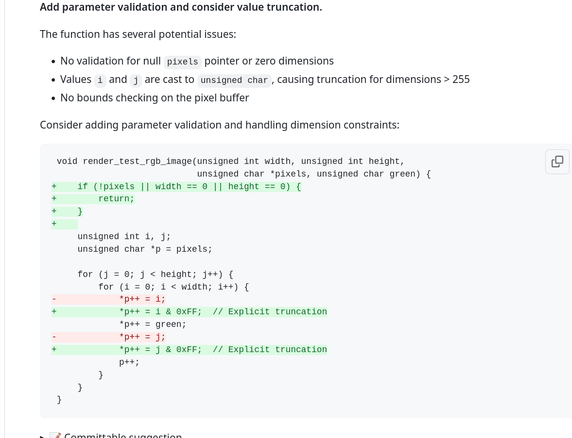Click the inline code 'j' in second bullet
The image size is (572, 438).
[136, 80]
